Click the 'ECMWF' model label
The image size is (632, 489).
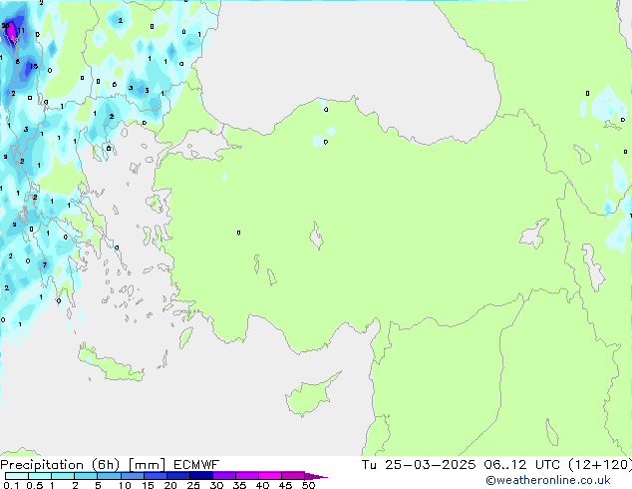click(196, 465)
